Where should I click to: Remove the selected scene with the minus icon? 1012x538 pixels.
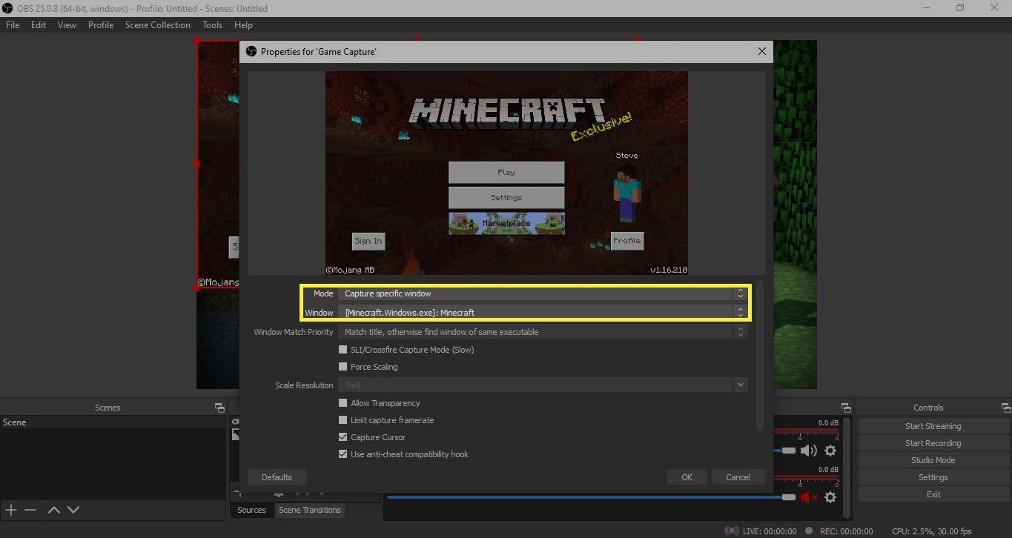(x=30, y=510)
